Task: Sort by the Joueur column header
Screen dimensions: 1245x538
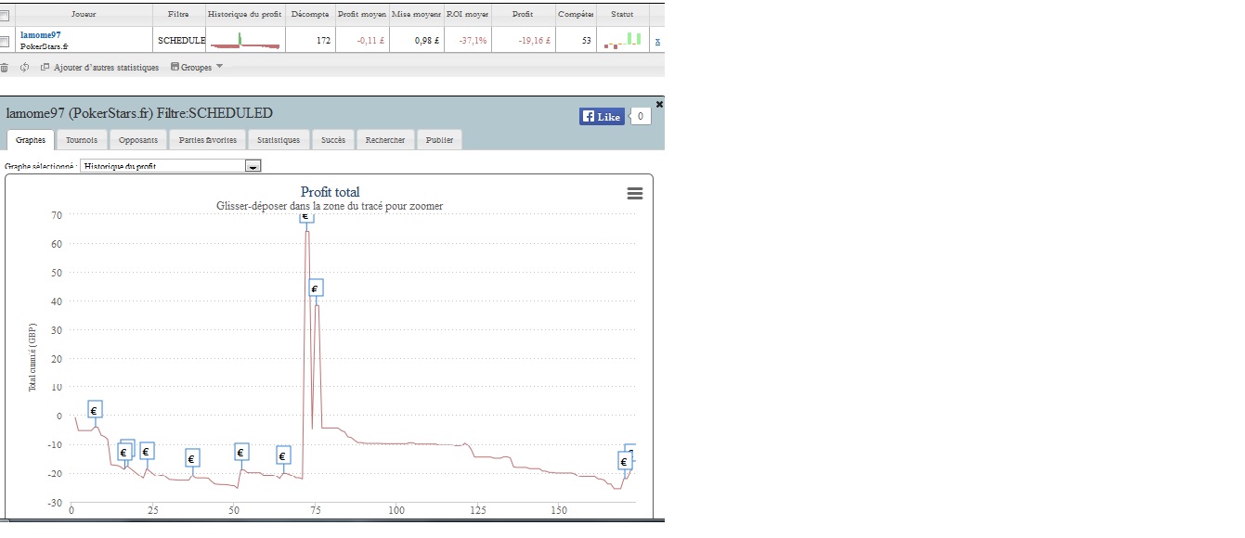Action: [84, 15]
